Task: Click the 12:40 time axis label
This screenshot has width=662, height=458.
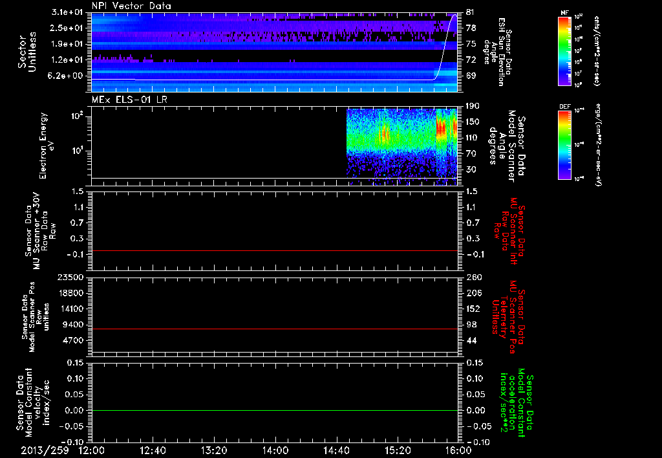Action: [153, 450]
